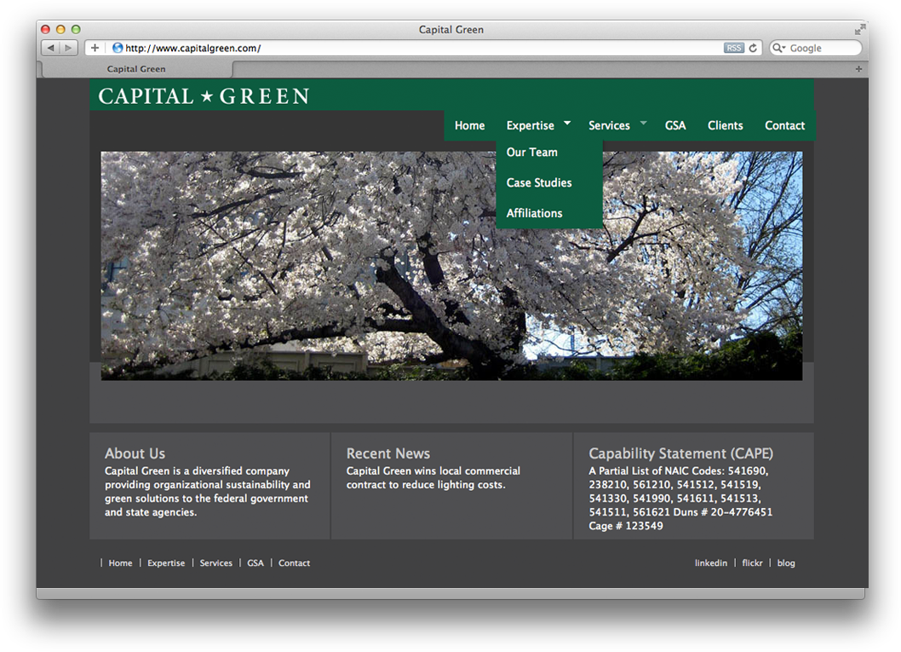Viewport: 901px width, 652px height.
Task: Open the Expertise navigation item
Action: click(x=531, y=125)
